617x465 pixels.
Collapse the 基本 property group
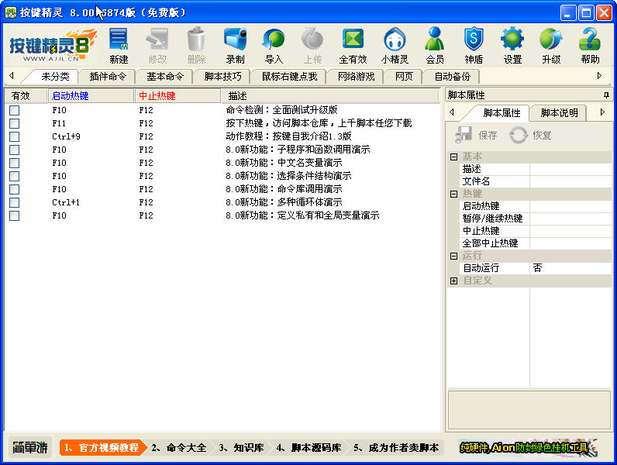pos(453,157)
